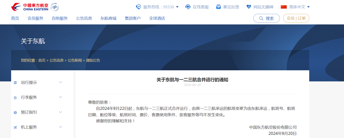Click the China Eastern logo
This screenshot has width=344, height=138.
tap(34, 7)
